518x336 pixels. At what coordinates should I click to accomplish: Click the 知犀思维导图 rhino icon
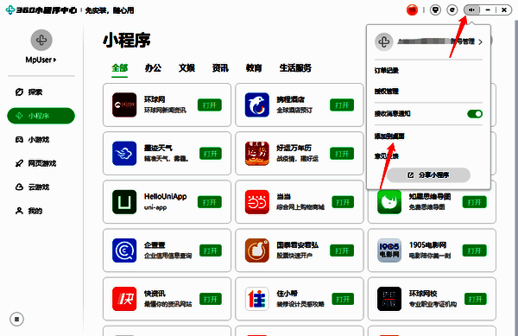[389, 202]
